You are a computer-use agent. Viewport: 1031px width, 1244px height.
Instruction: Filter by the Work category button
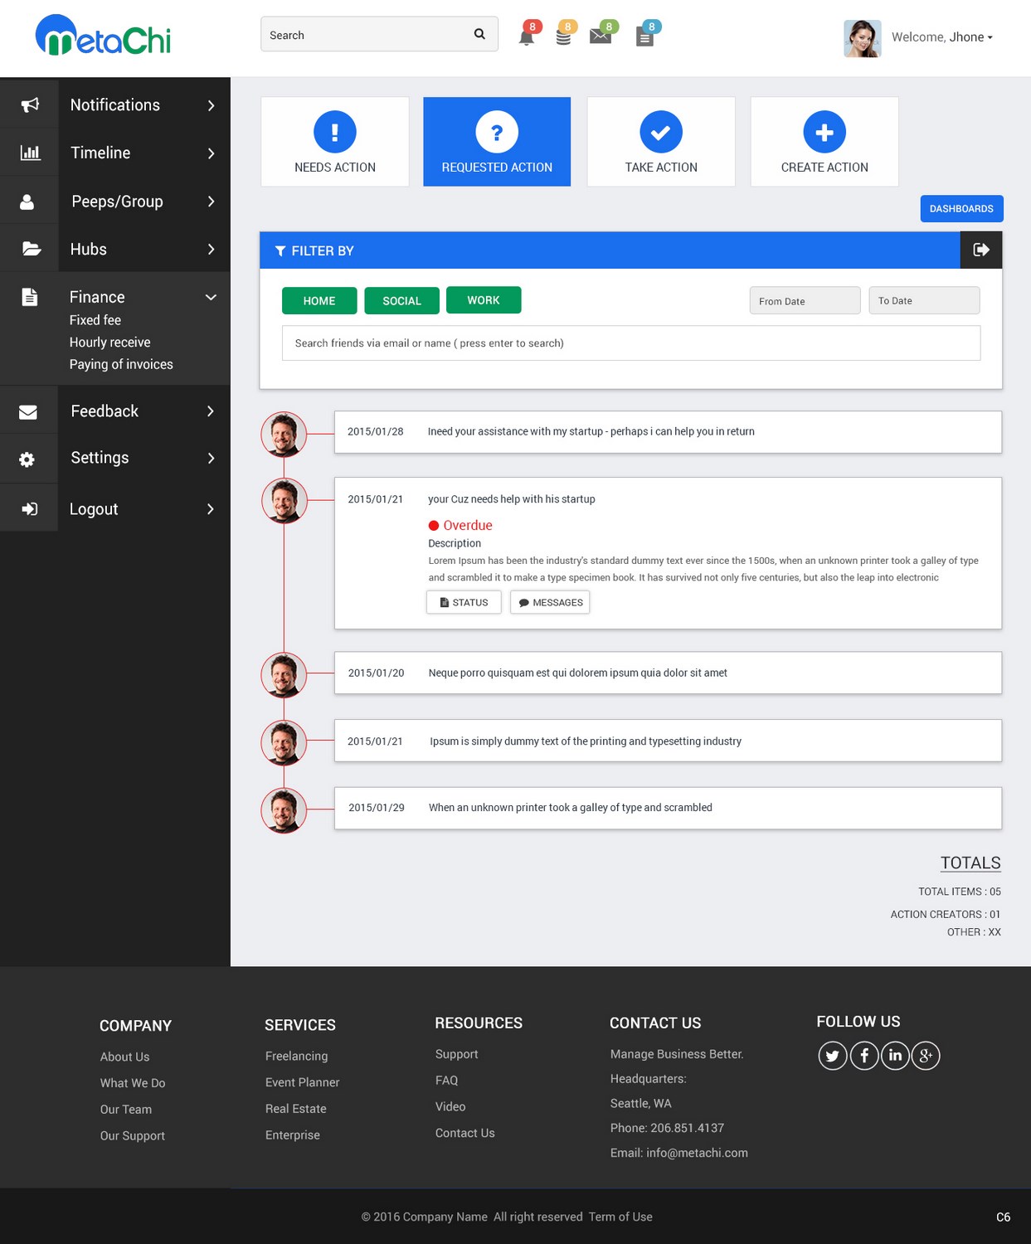484,300
